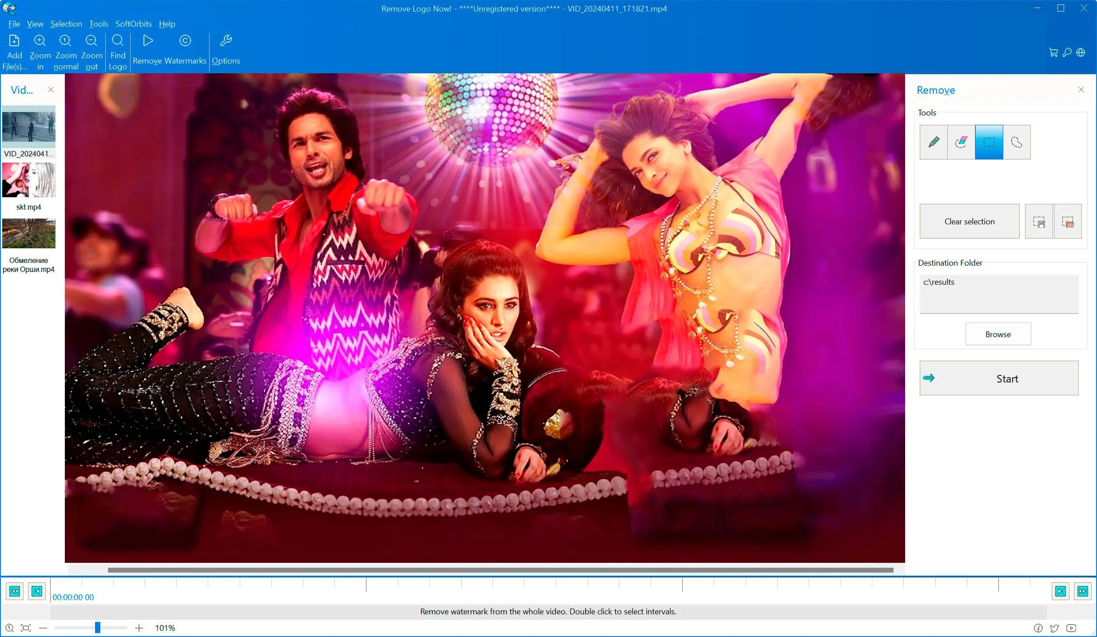1097x637 pixels.
Task: Click the 00:00:00 00 timecode text
Action: pyautogui.click(x=73, y=597)
